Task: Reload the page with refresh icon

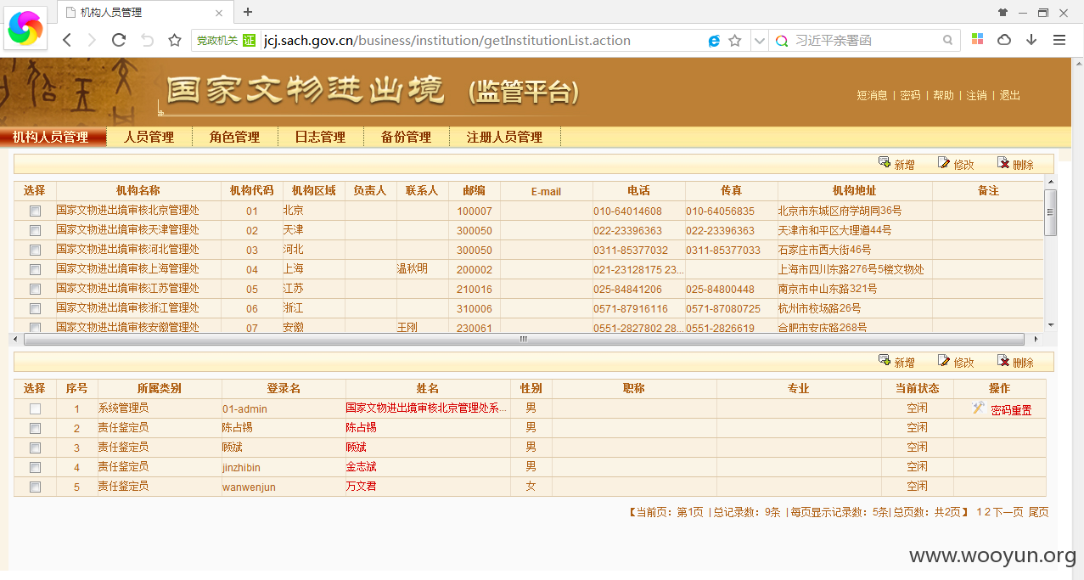Action: click(119, 40)
